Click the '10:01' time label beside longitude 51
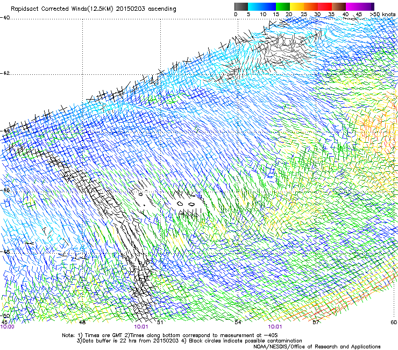Viewport: 398px width, 350px height. [141, 327]
